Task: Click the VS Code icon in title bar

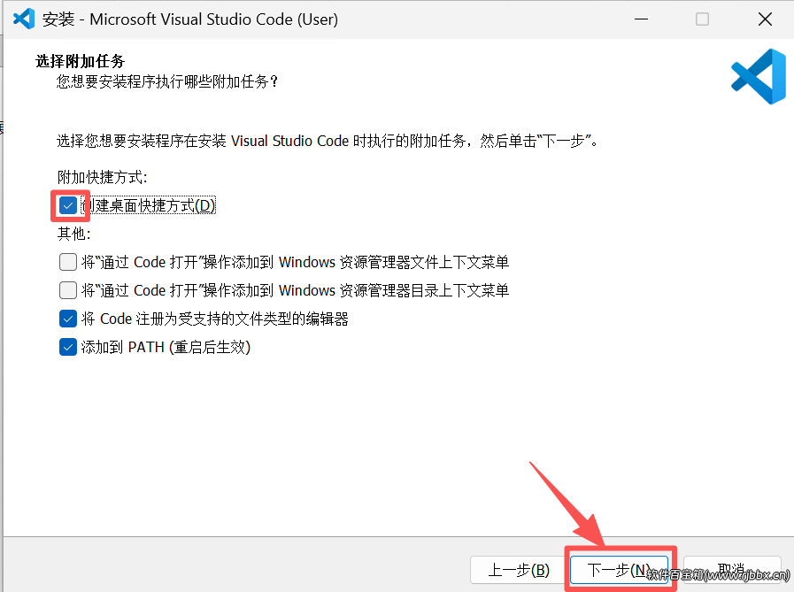Action: [24, 19]
